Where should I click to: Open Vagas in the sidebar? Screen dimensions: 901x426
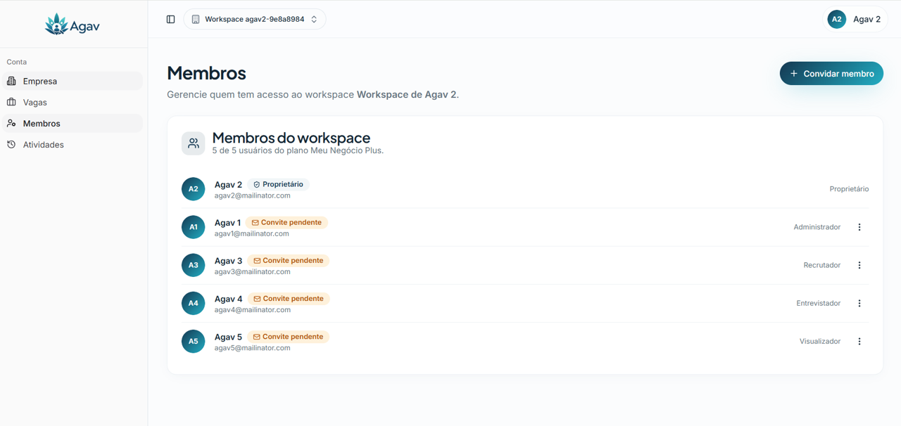pyautogui.click(x=72, y=102)
